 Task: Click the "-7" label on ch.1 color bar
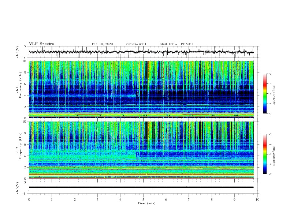point(270,113)
